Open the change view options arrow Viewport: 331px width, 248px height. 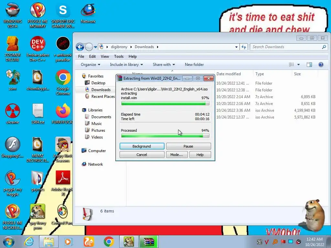pos(298,65)
